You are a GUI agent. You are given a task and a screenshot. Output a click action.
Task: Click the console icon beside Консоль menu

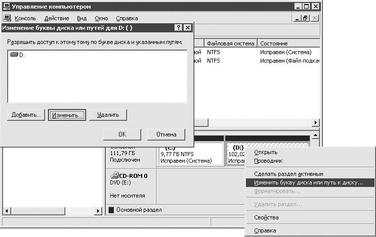click(x=7, y=18)
